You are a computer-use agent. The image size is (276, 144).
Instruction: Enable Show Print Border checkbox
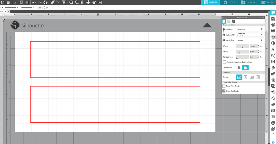pos(224,86)
